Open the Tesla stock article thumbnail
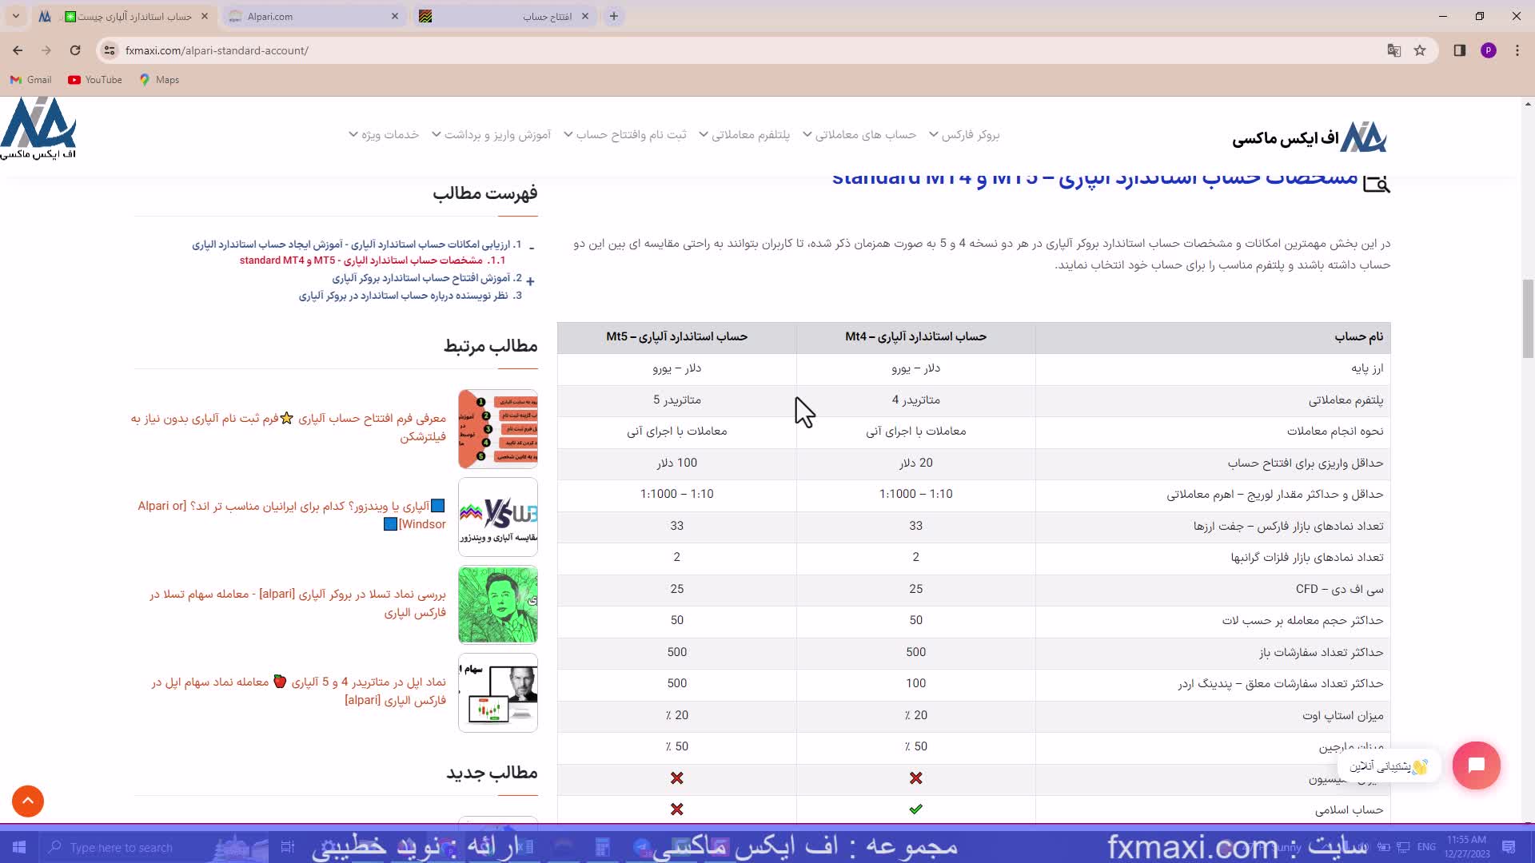The image size is (1535, 863). click(497, 604)
